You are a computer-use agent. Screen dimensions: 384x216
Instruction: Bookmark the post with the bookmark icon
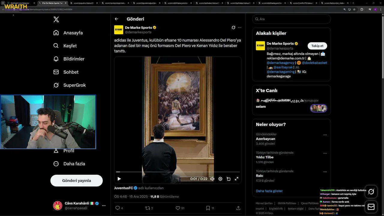[x=208, y=208]
